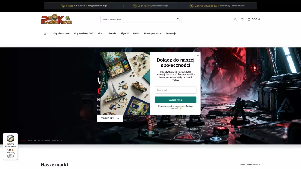
Task: Click the ZOBACZ GRY button
Action: point(110,118)
